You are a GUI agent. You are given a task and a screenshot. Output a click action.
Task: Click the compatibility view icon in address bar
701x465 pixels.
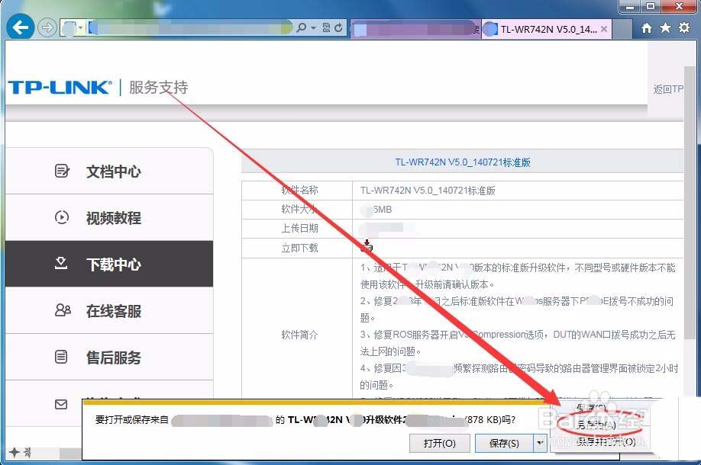coord(326,27)
